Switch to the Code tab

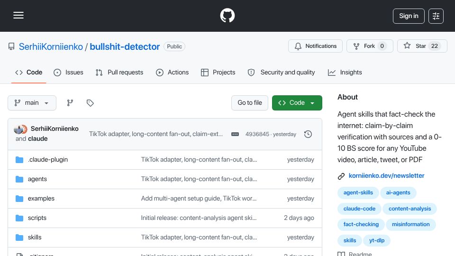click(29, 72)
